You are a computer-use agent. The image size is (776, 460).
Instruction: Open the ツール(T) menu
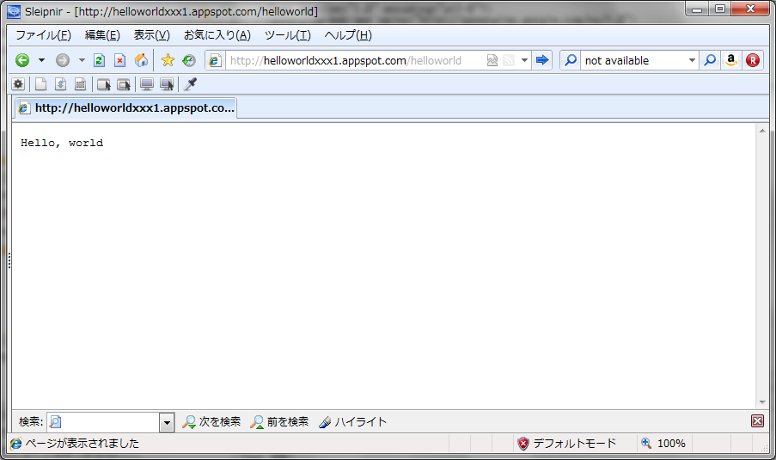[x=288, y=35]
